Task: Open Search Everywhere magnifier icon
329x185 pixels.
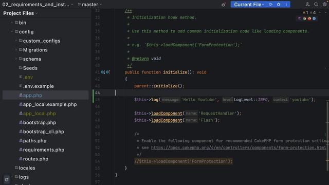Action: [x=316, y=5]
